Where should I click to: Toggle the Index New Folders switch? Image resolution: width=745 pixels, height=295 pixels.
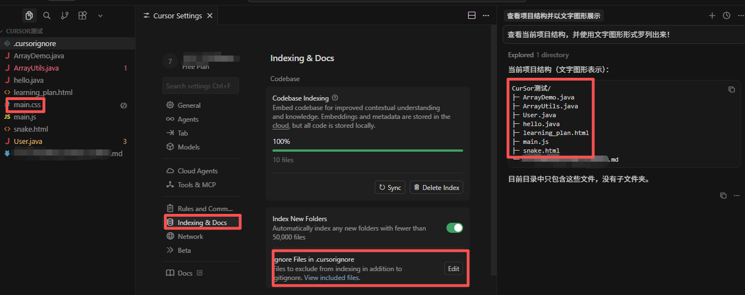tap(455, 228)
